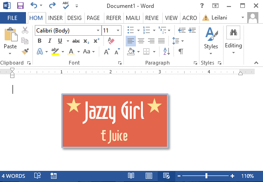Copy selection using the Copy icon
Screen dimensions: 263x182
[25, 41]
